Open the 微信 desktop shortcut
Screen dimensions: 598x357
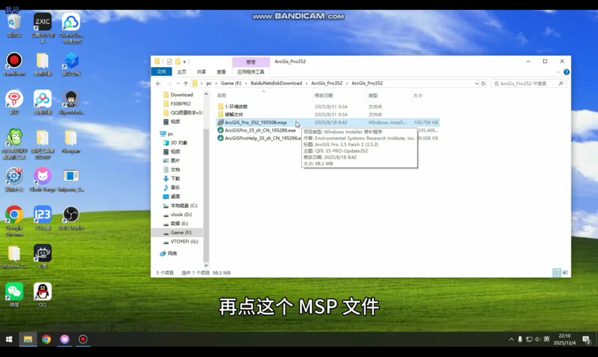coord(14,295)
